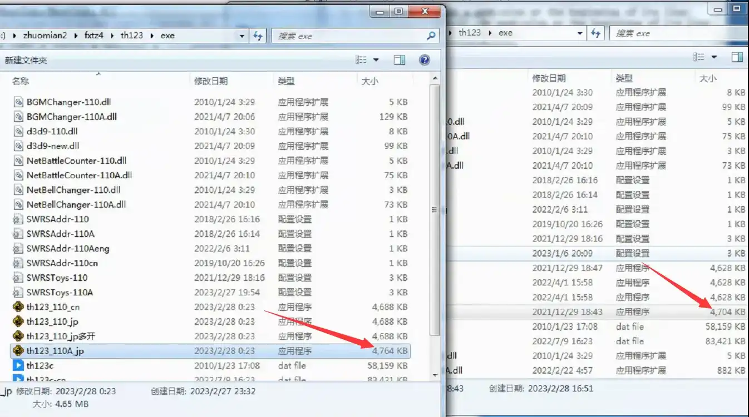This screenshot has height=417, width=749.
Task: Click the SWRSToys-110A config file icon
Action: point(18,292)
